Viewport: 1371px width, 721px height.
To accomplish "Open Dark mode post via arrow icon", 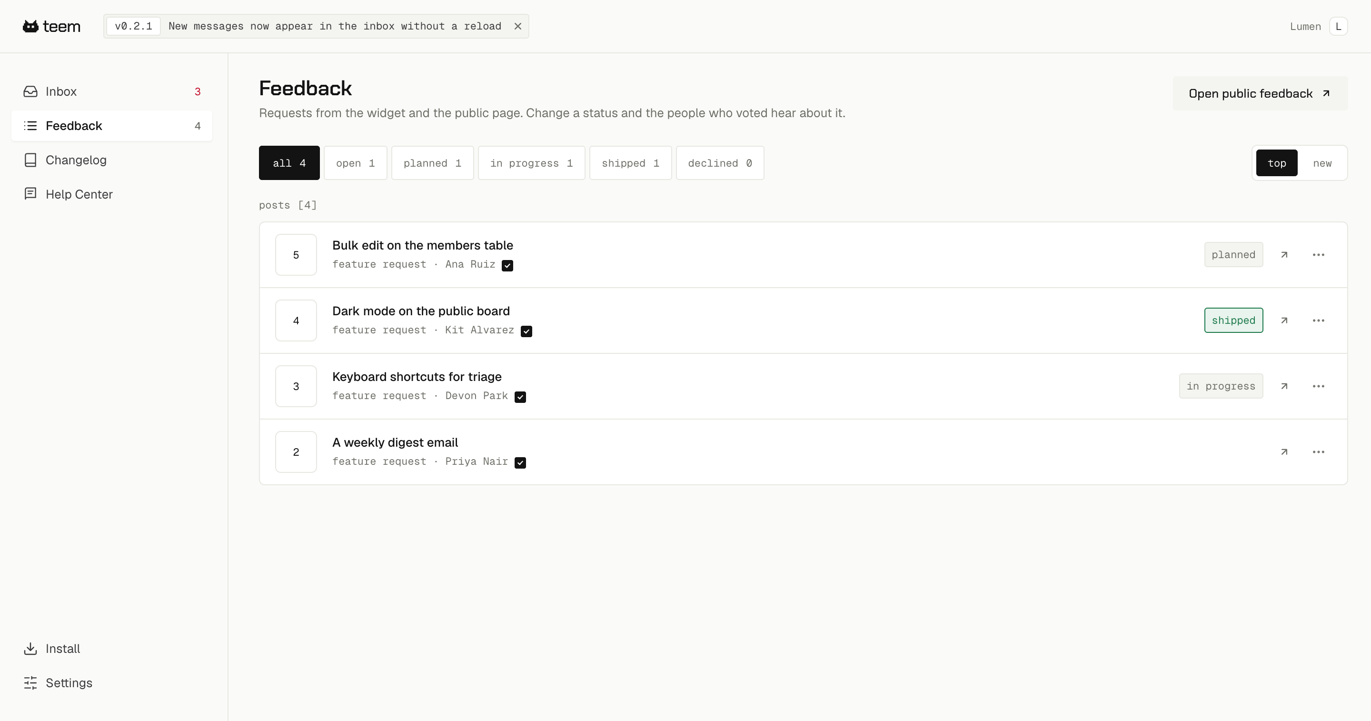I will pyautogui.click(x=1284, y=320).
